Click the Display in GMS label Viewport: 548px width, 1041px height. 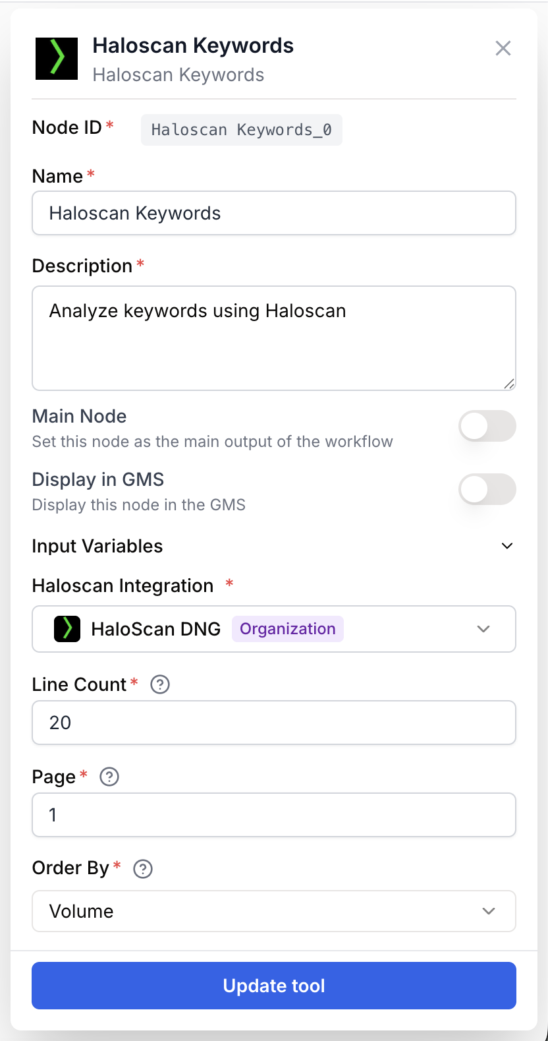pos(98,479)
